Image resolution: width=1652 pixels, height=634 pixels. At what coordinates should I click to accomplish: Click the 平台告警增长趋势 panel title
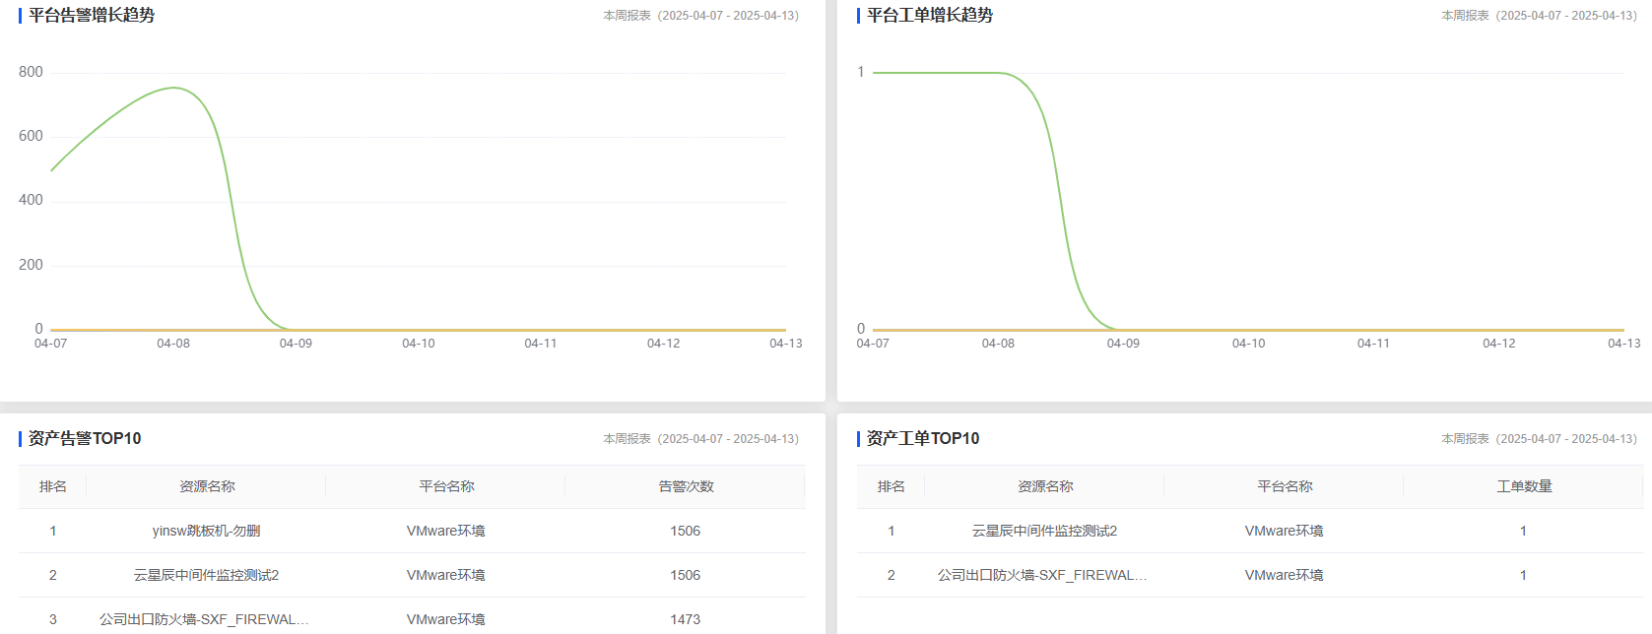91,16
